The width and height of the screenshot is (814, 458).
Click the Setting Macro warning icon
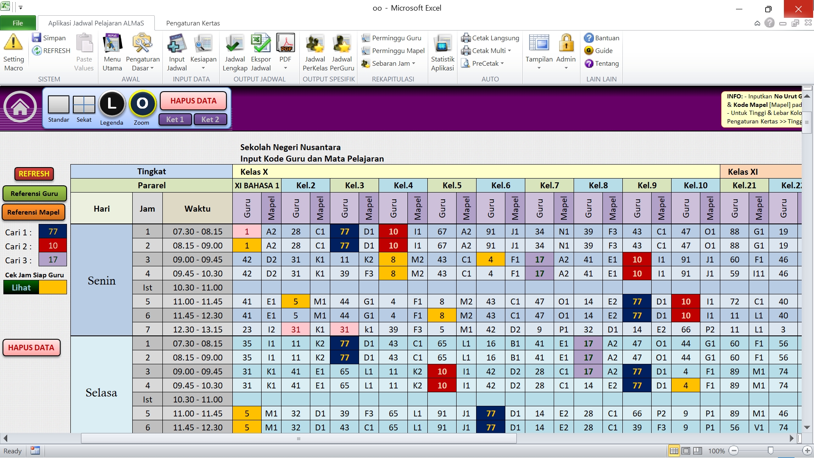[13, 43]
